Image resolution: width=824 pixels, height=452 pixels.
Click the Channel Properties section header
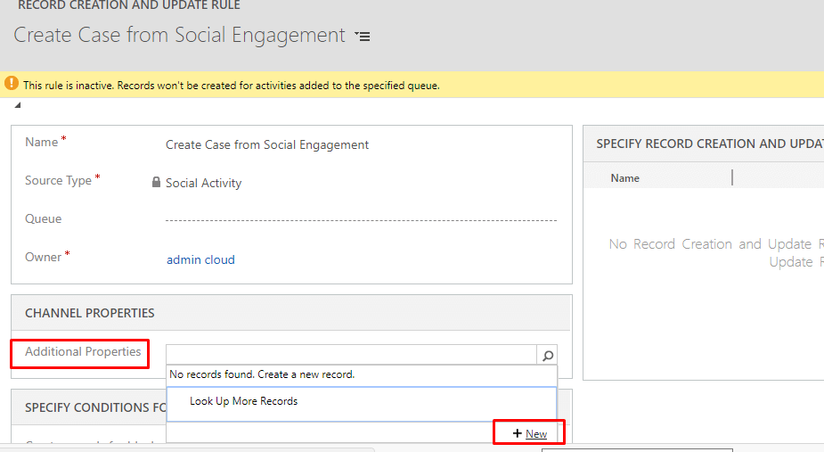click(x=90, y=313)
